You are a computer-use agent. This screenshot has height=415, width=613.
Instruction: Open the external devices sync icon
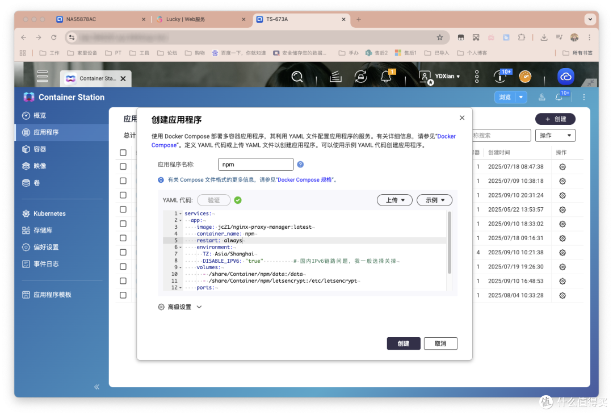(x=361, y=76)
